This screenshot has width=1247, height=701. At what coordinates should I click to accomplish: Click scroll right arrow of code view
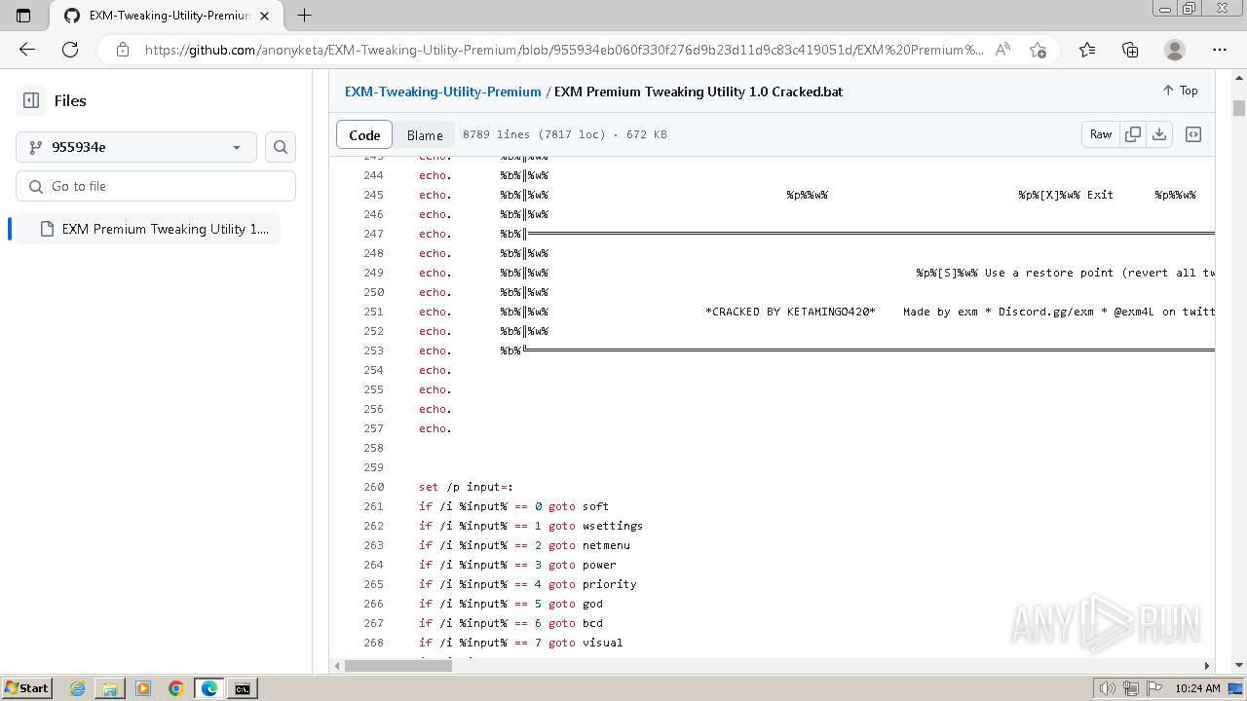click(1206, 666)
